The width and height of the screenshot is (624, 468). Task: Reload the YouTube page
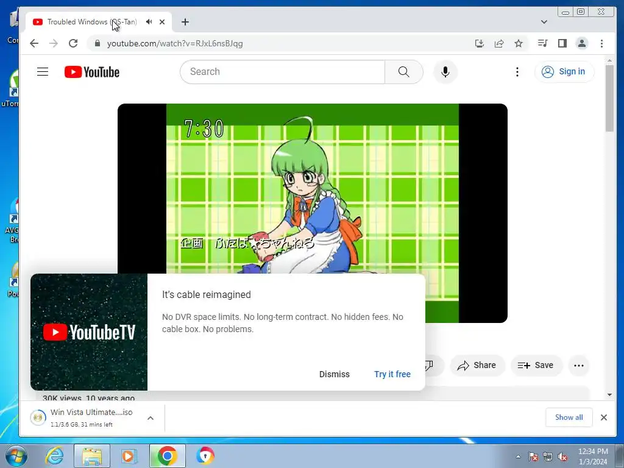(x=73, y=43)
